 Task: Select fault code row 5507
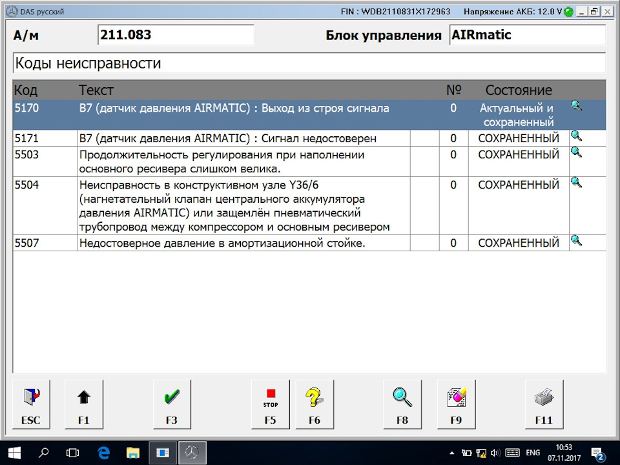point(309,243)
